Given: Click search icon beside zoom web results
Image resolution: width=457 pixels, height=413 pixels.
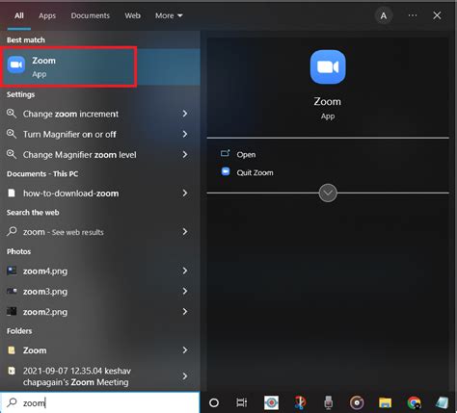Looking at the screenshot, I should 12,231.
